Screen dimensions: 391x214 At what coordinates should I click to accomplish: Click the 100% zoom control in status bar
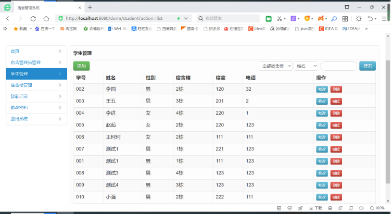[x=377, y=208]
